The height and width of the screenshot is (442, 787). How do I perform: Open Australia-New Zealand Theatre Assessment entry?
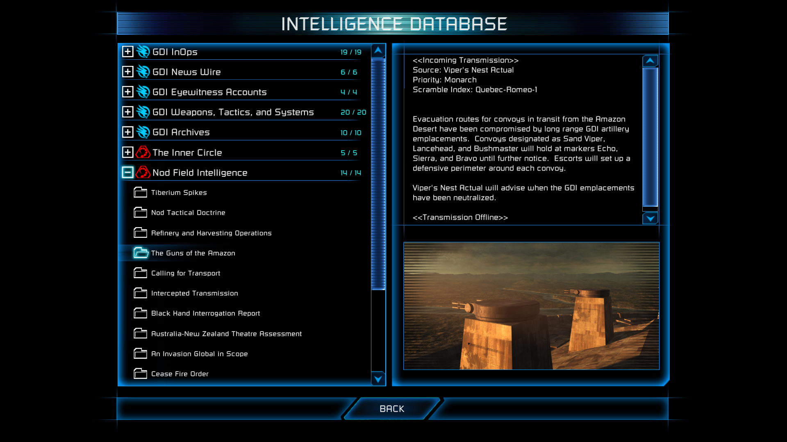point(226,334)
